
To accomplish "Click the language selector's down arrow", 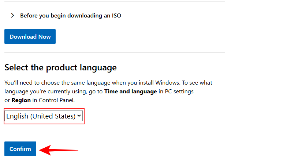I will coord(79,116).
